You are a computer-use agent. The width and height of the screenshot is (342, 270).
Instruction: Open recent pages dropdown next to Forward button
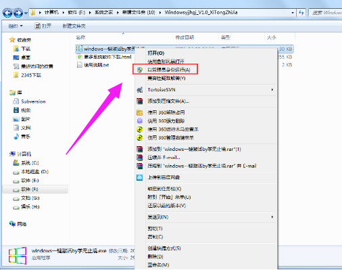(26, 13)
